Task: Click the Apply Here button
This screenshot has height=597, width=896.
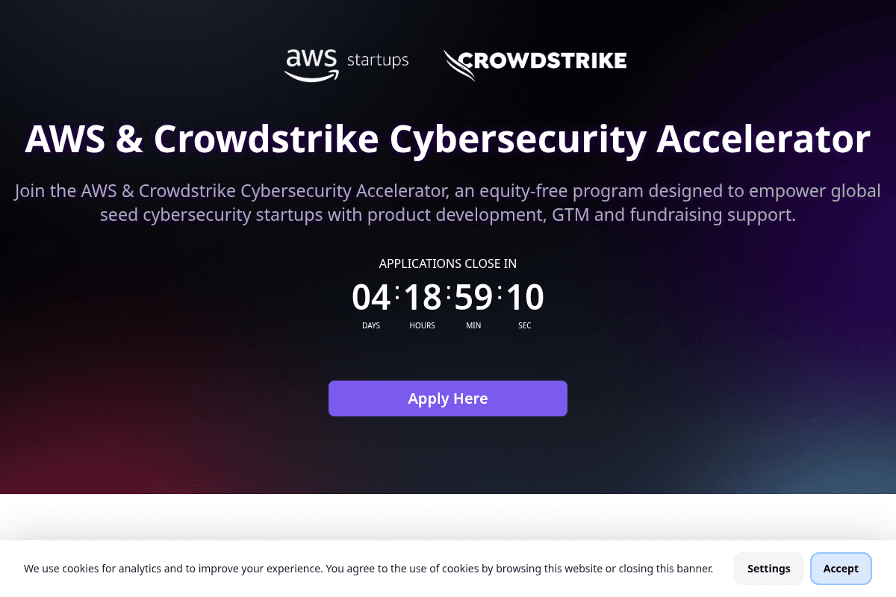Action: click(447, 398)
